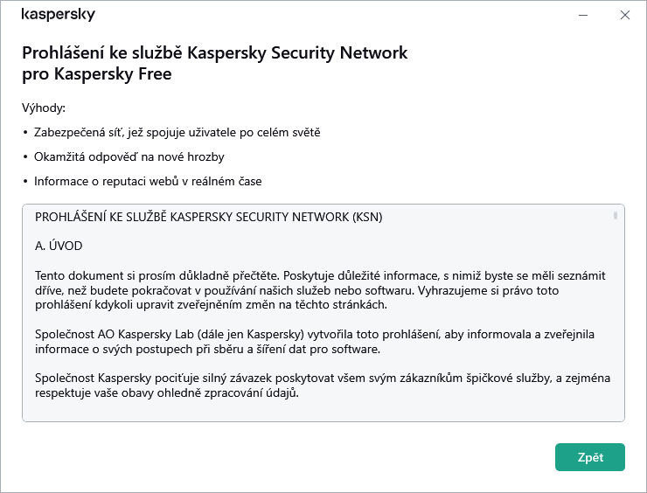Click the 'Prohlášení ke službě Kaspersky Security Network' heading

click(x=214, y=52)
